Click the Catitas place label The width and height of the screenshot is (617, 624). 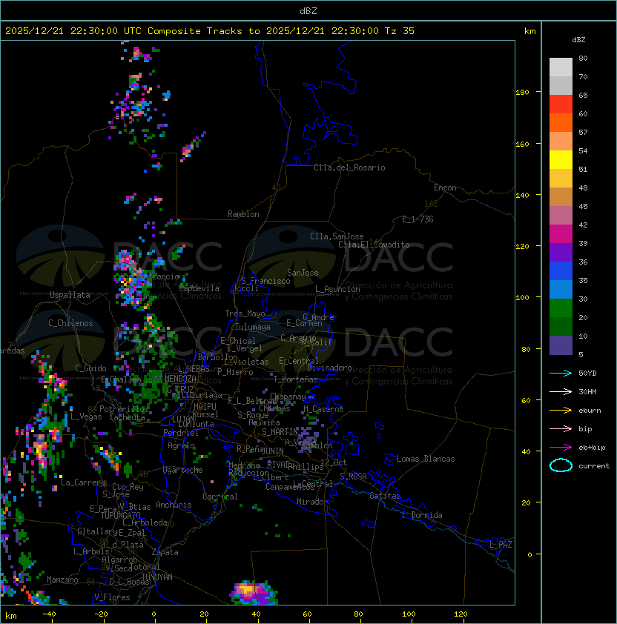point(385,496)
